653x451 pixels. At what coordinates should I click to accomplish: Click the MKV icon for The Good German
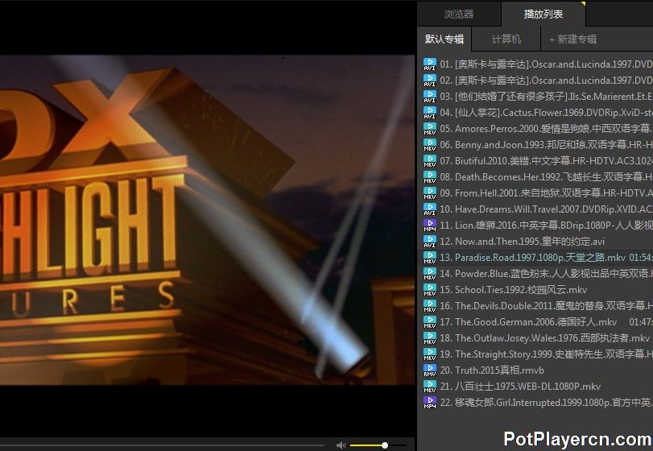(x=430, y=322)
